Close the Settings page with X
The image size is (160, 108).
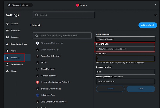155,15
